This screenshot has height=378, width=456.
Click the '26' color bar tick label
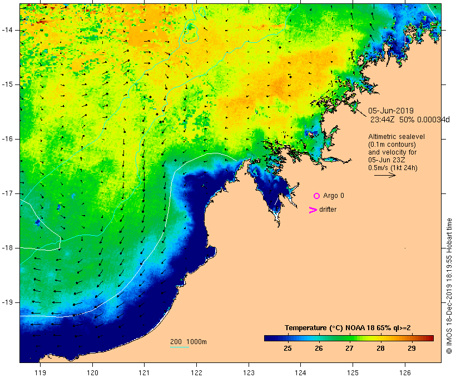pos(319,349)
